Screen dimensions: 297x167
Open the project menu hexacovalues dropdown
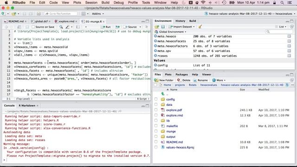click(x=250, y=13)
